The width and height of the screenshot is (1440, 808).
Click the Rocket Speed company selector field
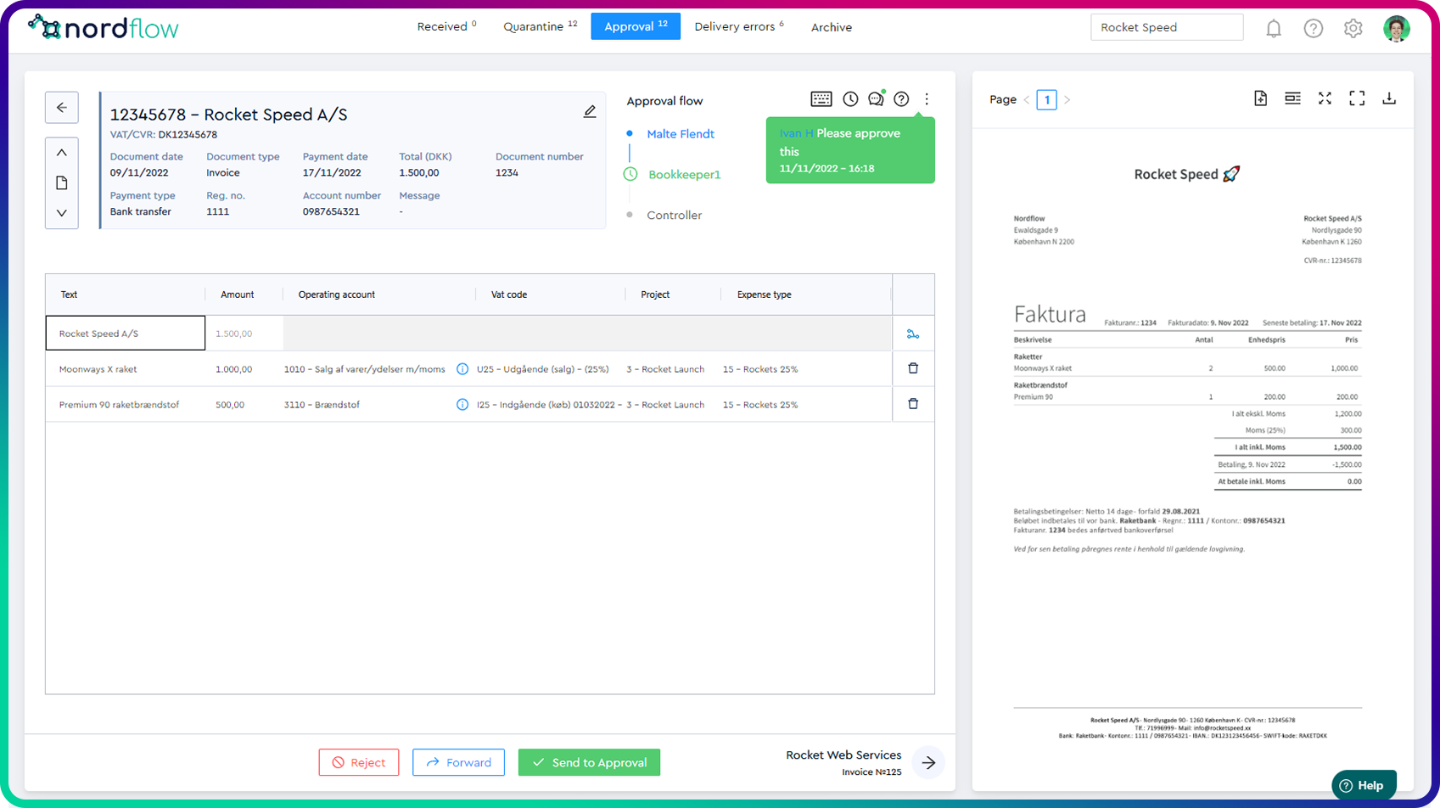tap(1167, 27)
